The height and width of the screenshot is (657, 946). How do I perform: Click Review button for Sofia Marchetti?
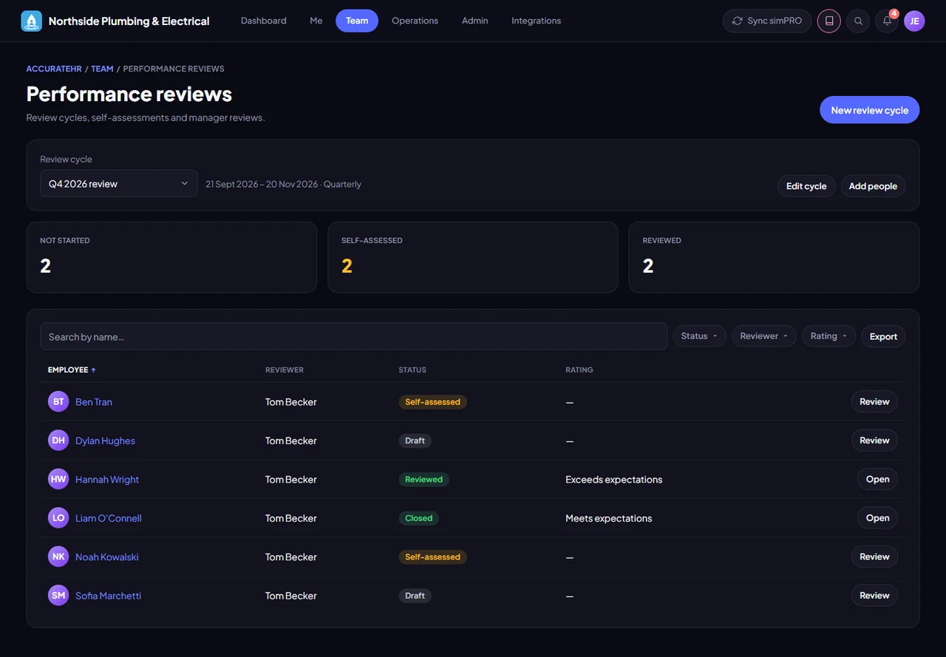(874, 596)
